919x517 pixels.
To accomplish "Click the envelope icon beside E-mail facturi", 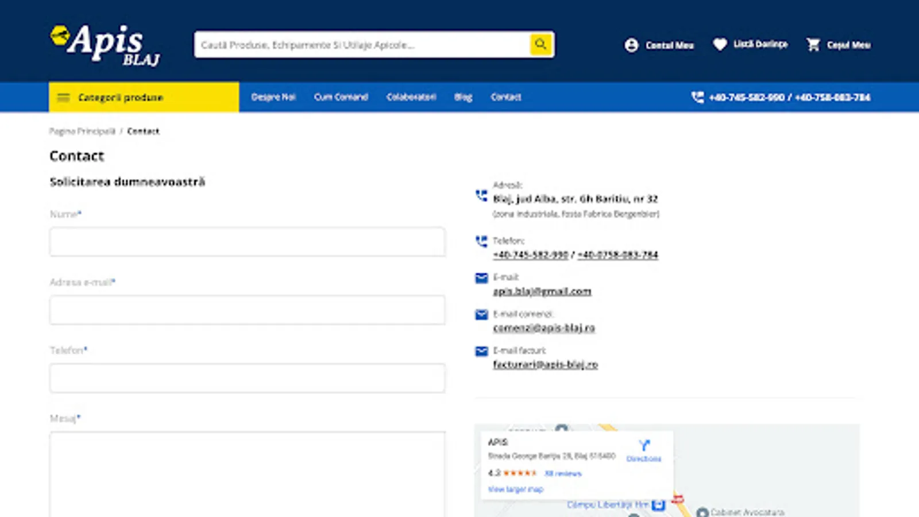I will pyautogui.click(x=481, y=351).
